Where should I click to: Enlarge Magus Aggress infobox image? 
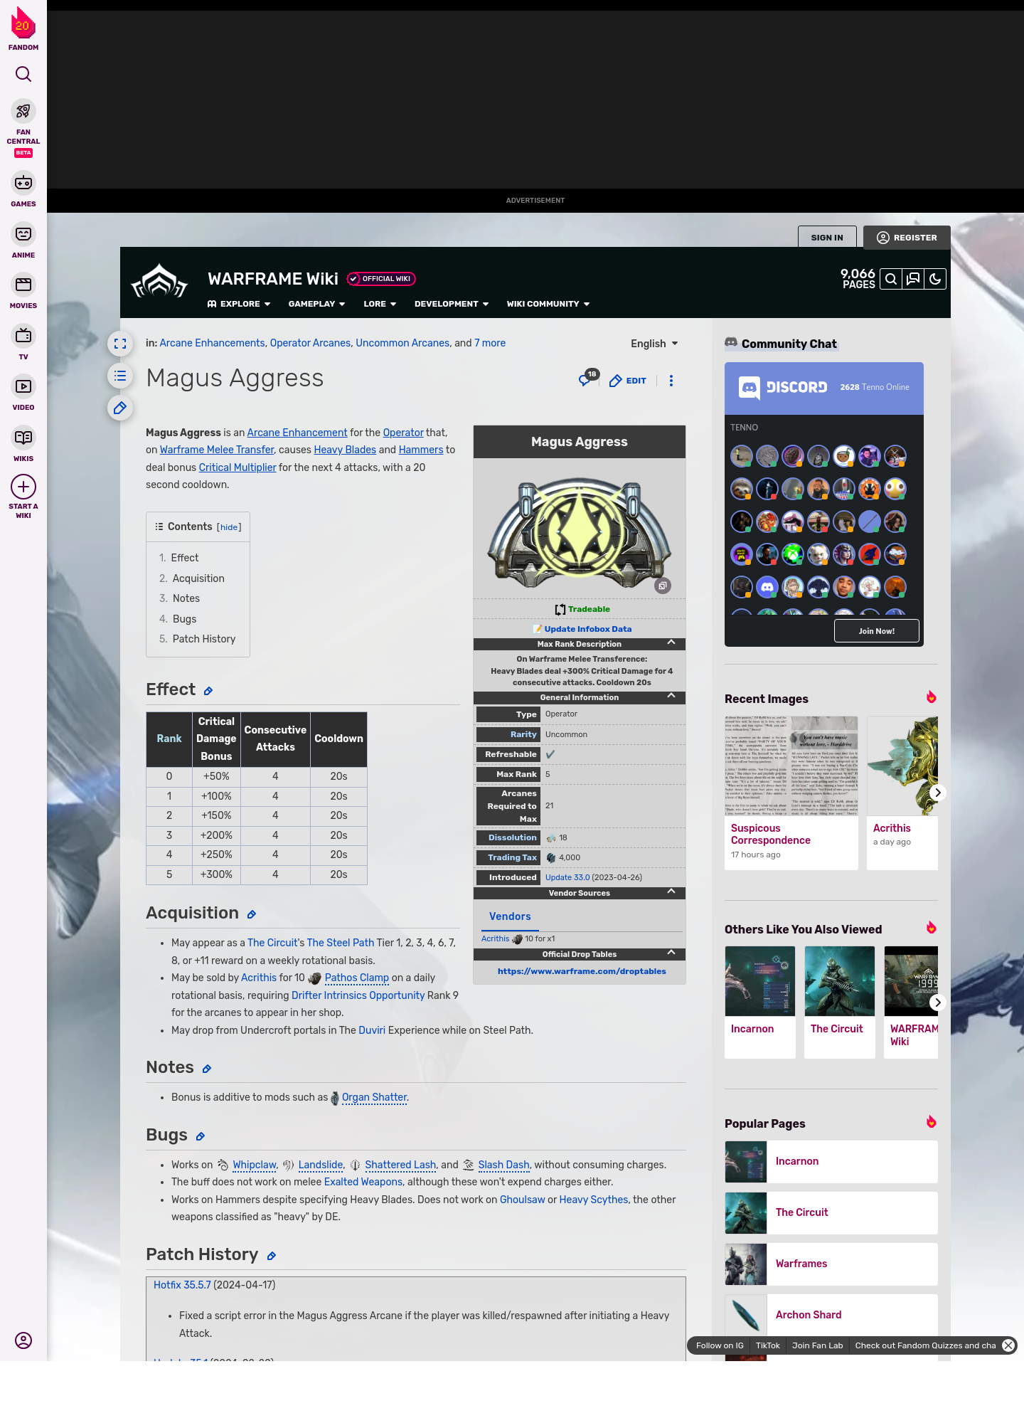pos(663,586)
